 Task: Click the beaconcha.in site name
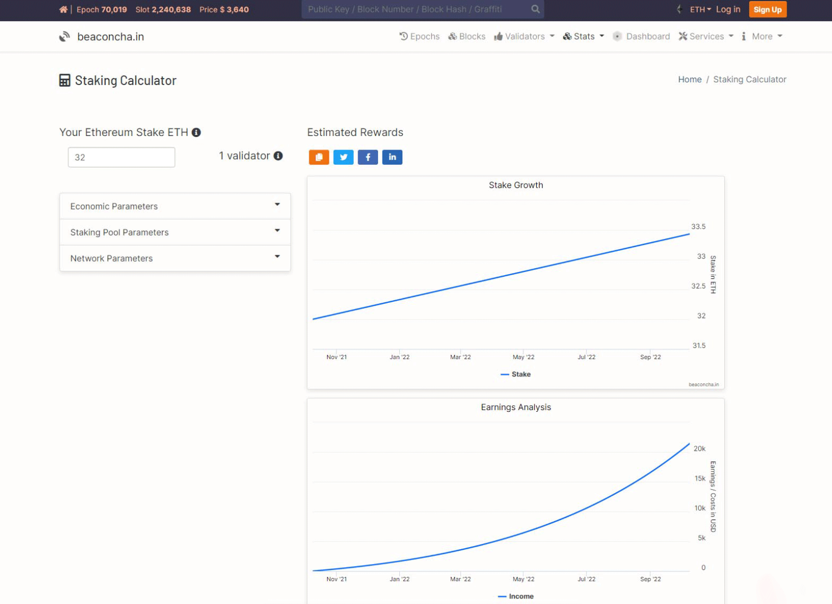[x=110, y=36]
